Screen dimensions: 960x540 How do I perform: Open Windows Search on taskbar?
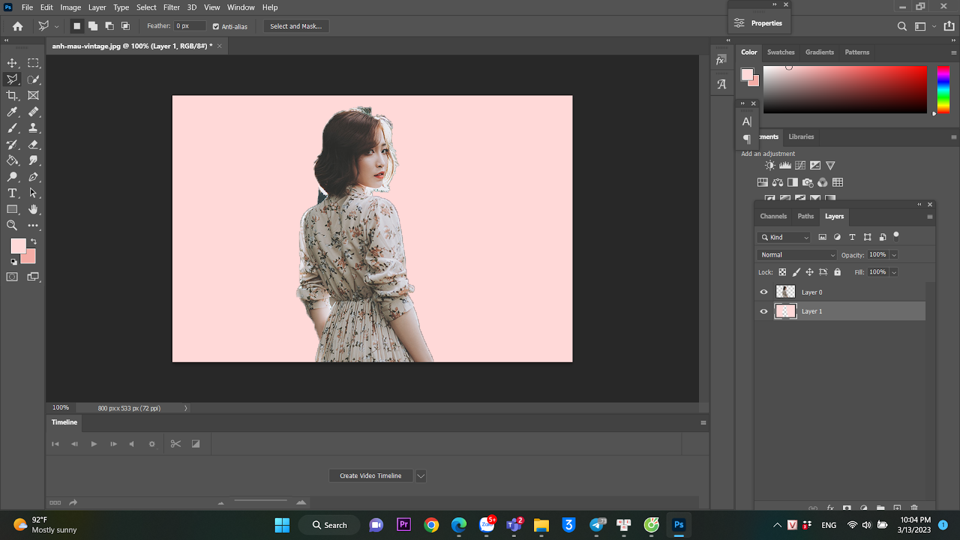pyautogui.click(x=329, y=525)
